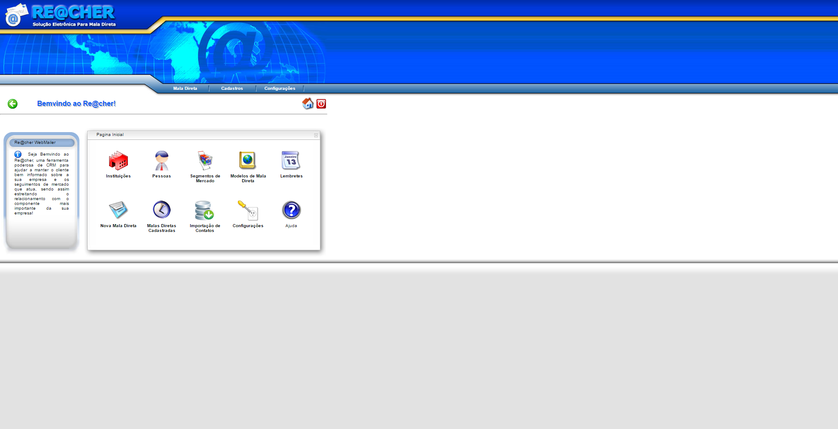Open the Mala Direta menu

185,89
